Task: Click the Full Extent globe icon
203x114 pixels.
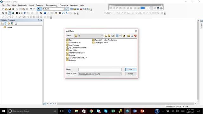Action: pyautogui.click(x=13, y=13)
